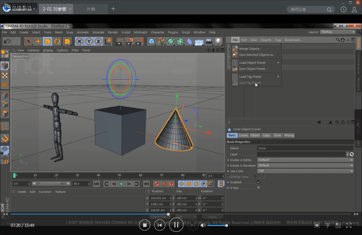The image size is (362, 235).
Task: Open material manager Function menu
Action: [x=45, y=192]
